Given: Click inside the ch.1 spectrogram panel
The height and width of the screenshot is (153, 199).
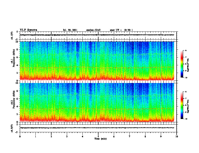Looking at the screenshot, I should pos(97,61).
